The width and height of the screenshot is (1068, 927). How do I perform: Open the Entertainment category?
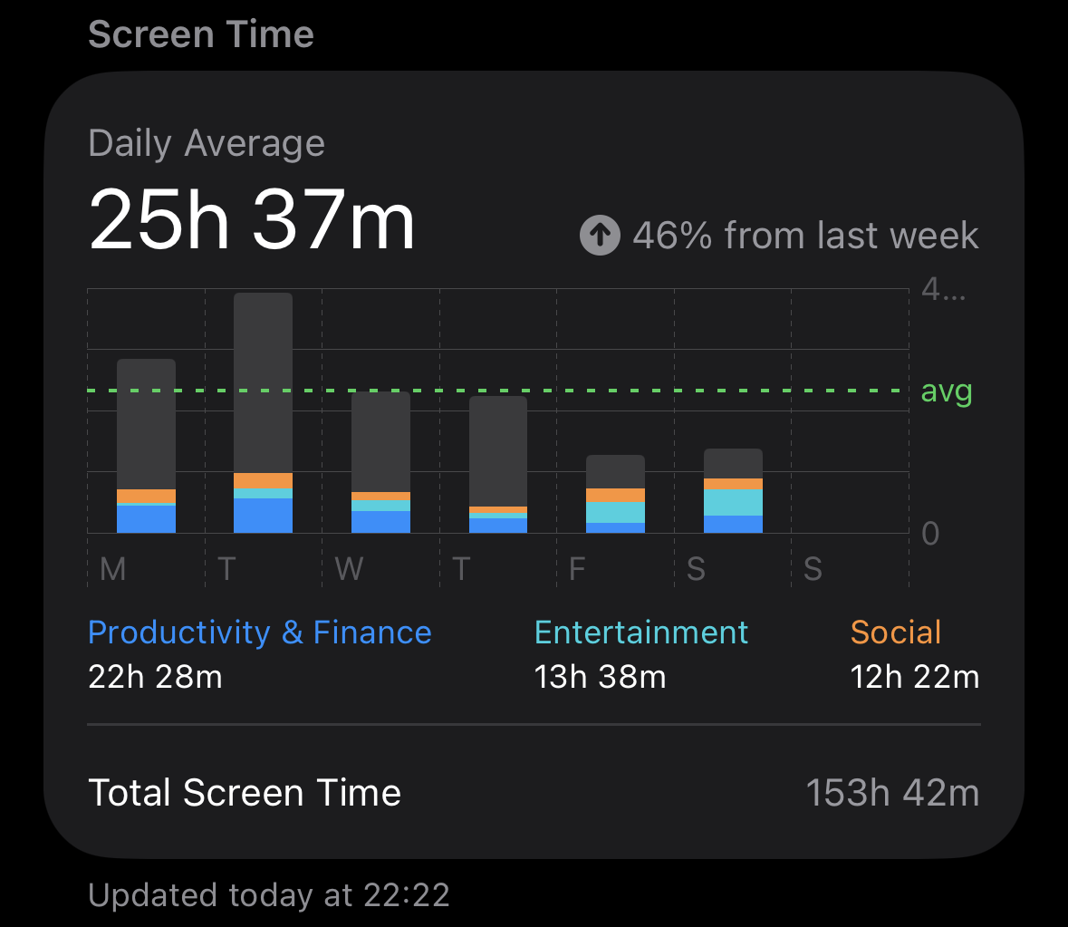coord(641,632)
